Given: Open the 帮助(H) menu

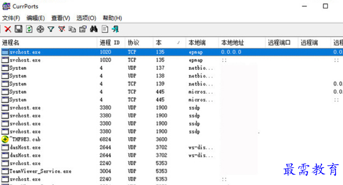Looking at the screenshot, I should click(112, 18).
